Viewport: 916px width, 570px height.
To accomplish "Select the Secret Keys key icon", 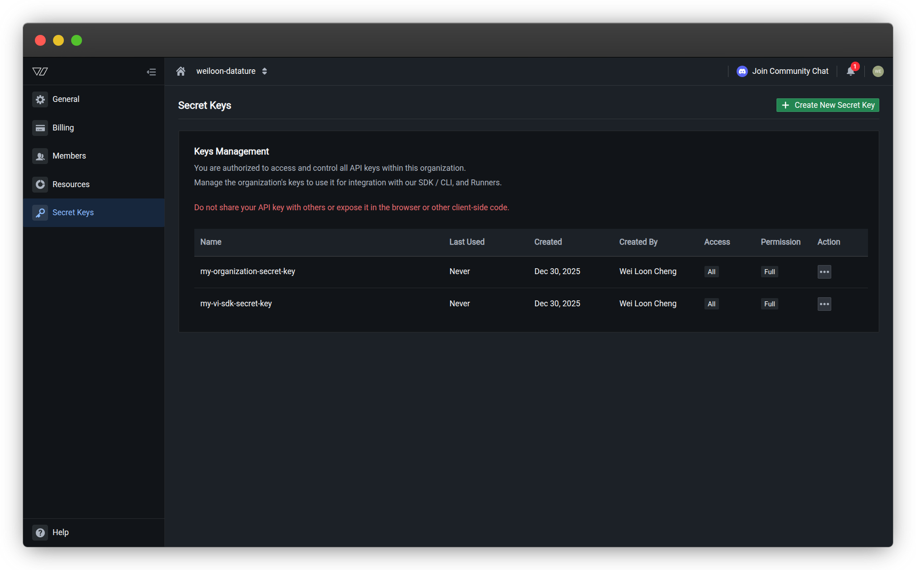I will click(40, 213).
